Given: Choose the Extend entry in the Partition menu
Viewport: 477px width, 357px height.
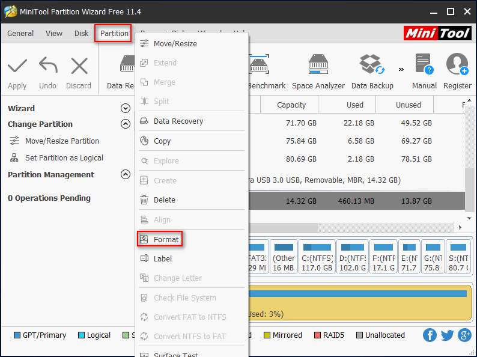Looking at the screenshot, I should pos(192,63).
